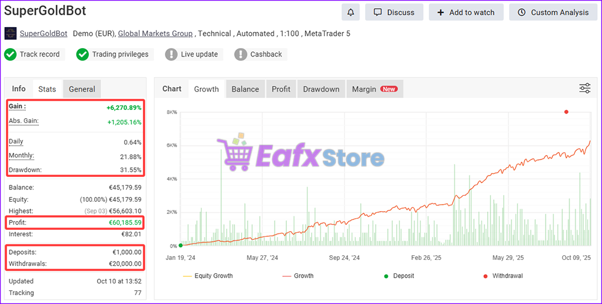Click the +1,205.16% absolute gain value

[123, 122]
